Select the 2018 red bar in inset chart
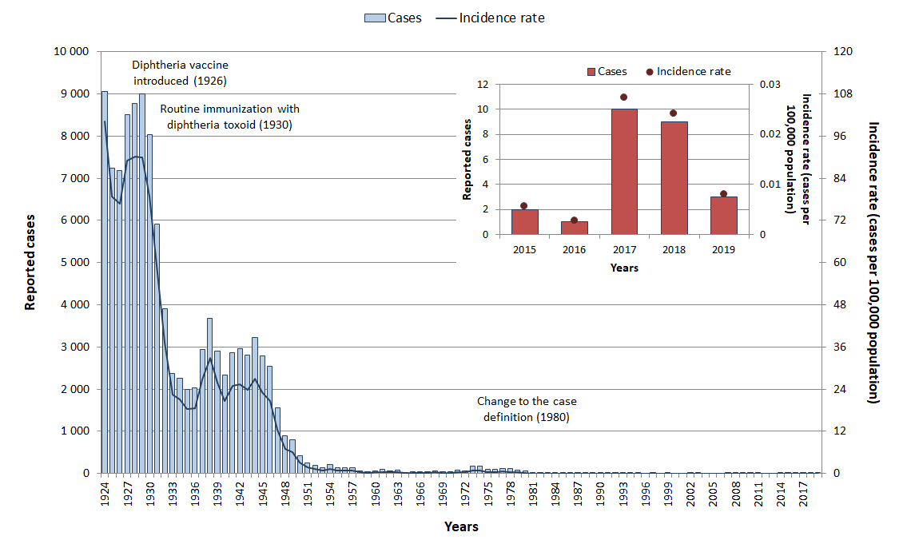This screenshot has width=907, height=544. click(674, 178)
